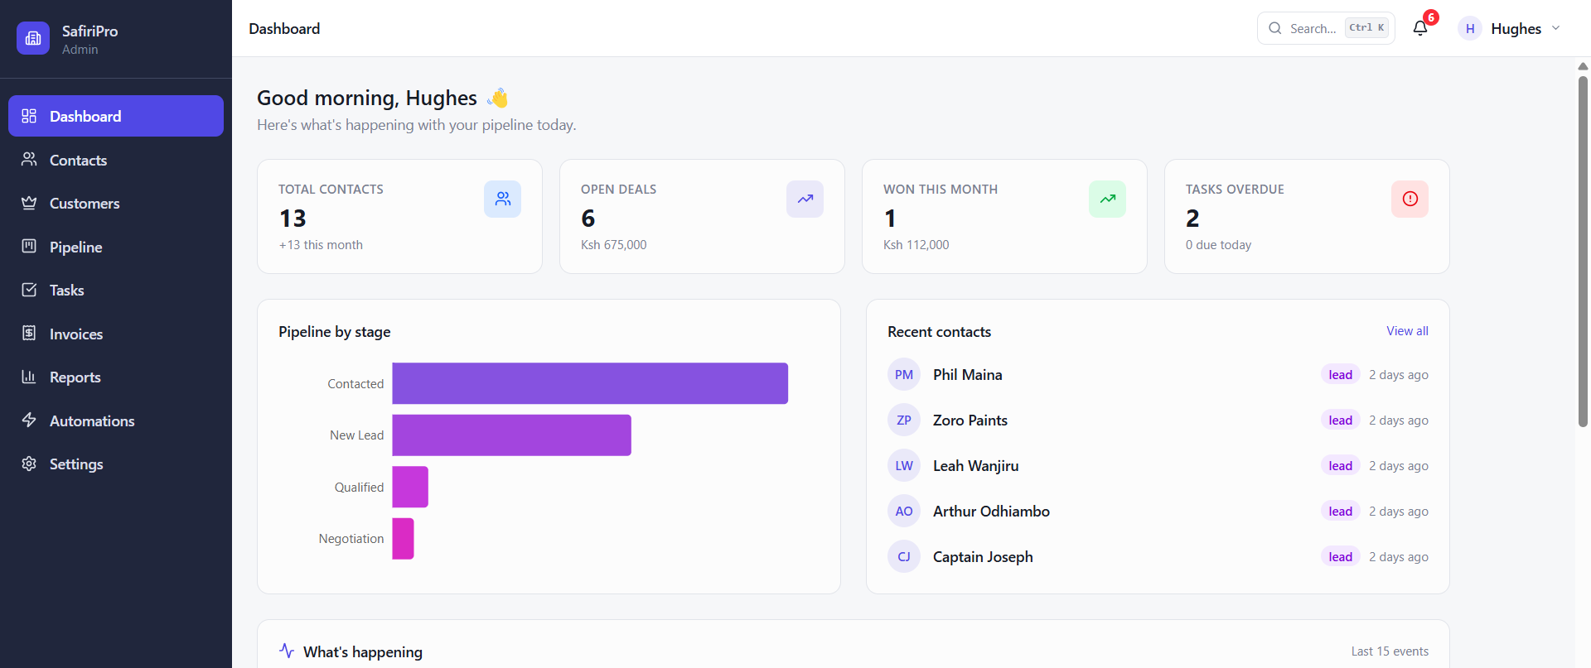
Task: Click the Customers crown icon in the sidebar
Action: (29, 203)
